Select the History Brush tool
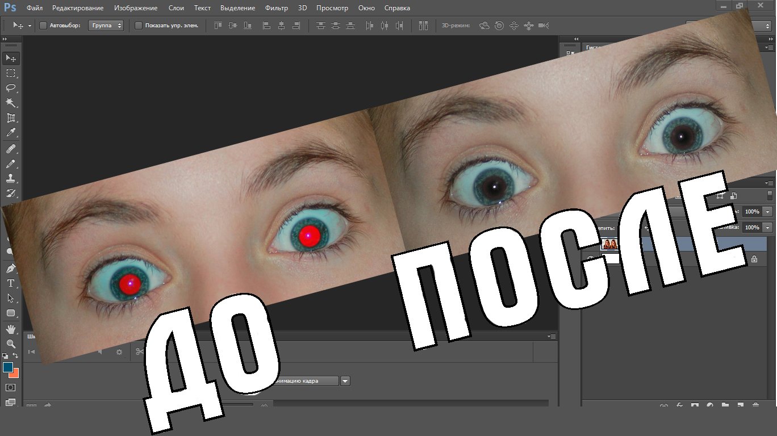This screenshot has width=777, height=436. [11, 193]
